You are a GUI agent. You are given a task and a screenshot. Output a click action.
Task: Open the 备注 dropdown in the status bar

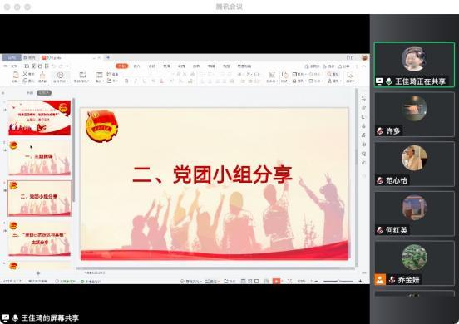[213, 281]
